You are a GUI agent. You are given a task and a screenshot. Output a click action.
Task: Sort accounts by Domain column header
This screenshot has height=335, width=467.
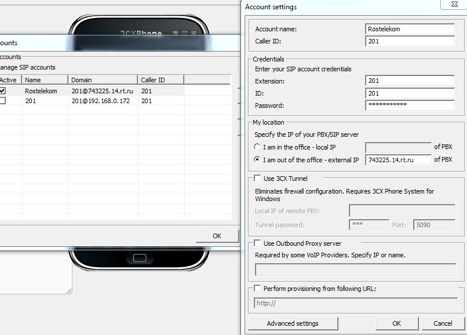coord(103,80)
